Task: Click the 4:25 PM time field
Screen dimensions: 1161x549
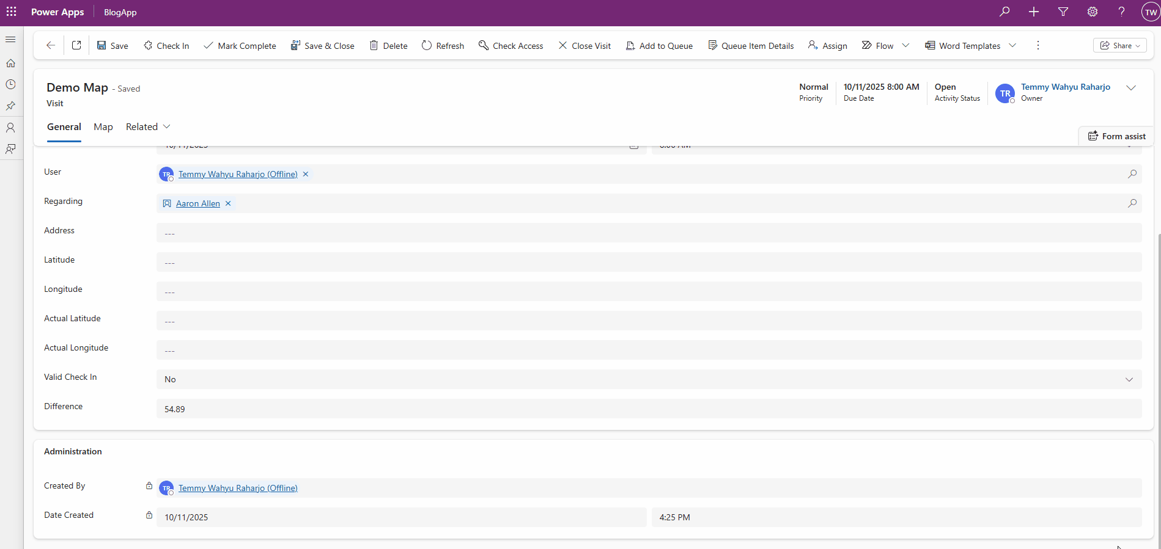Action: point(897,517)
